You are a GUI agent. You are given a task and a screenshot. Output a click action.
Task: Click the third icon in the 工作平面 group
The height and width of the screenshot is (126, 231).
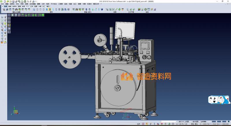pos(134,10)
